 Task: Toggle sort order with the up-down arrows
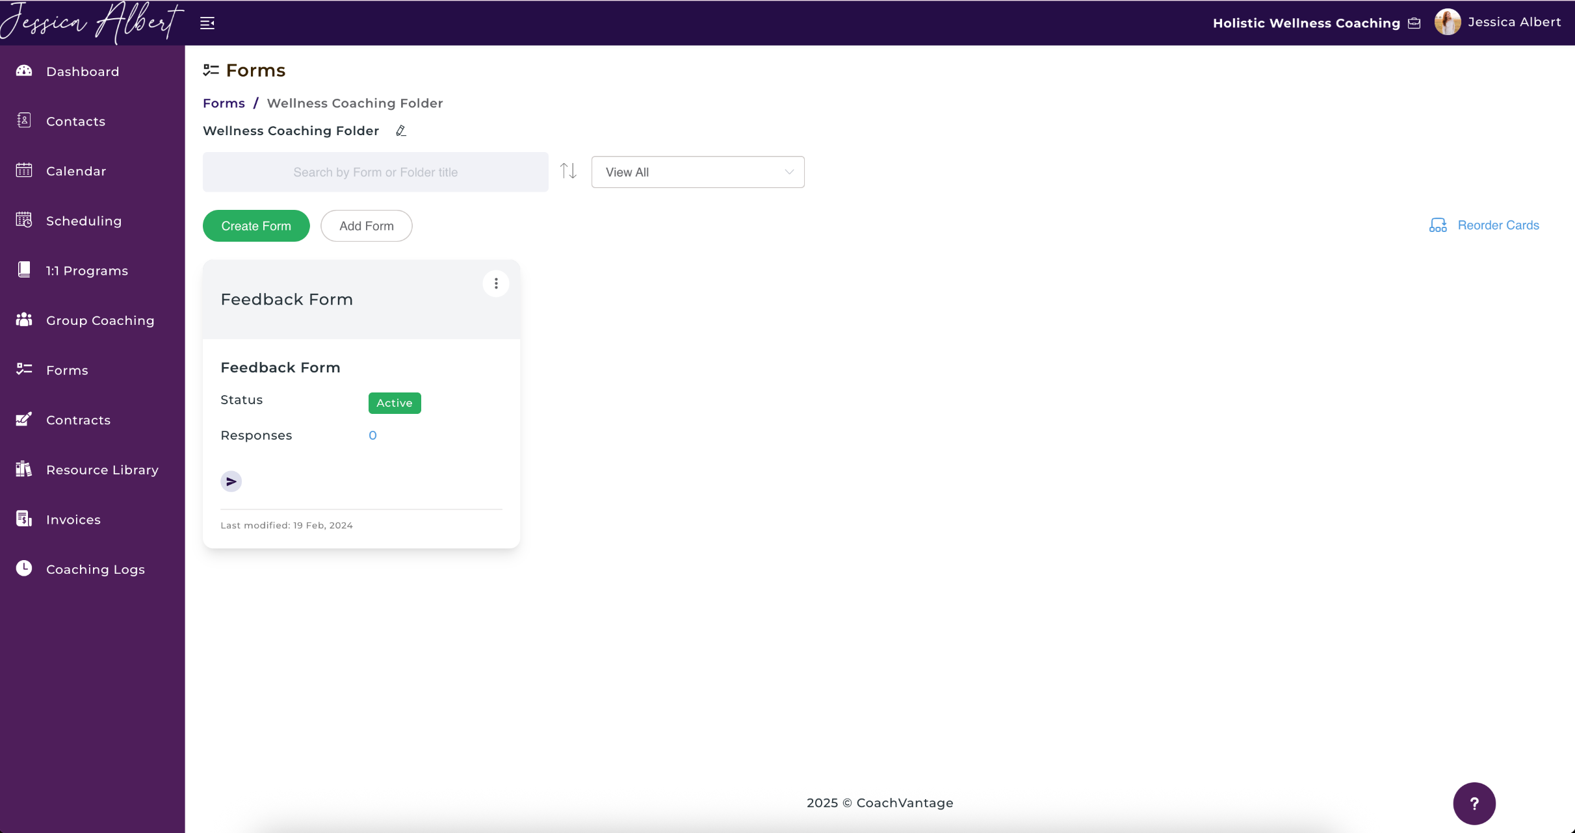(569, 172)
